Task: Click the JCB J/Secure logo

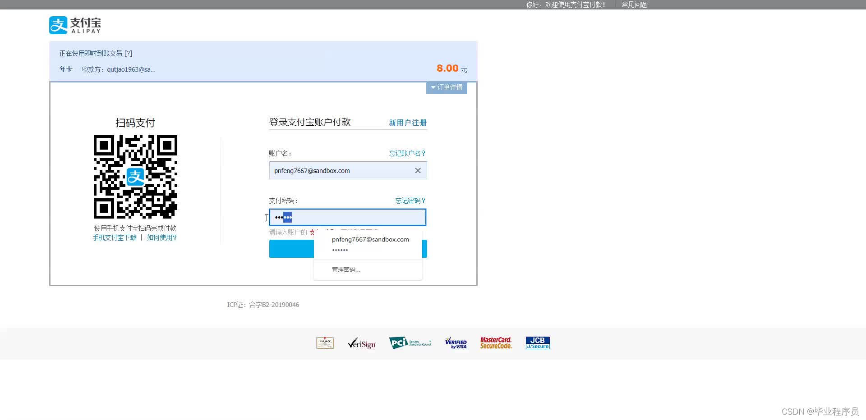Action: [538, 343]
